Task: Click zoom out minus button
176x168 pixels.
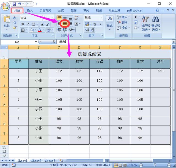Action: [141, 165]
